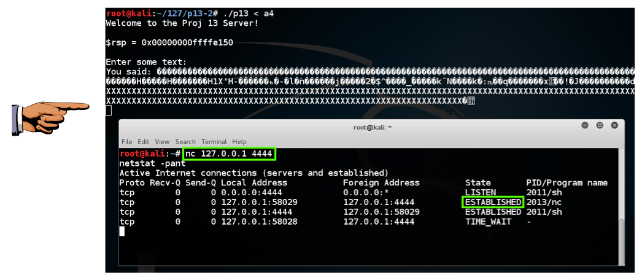Open the Help menu in terminal
This screenshot has width=642, height=280.
239,142
